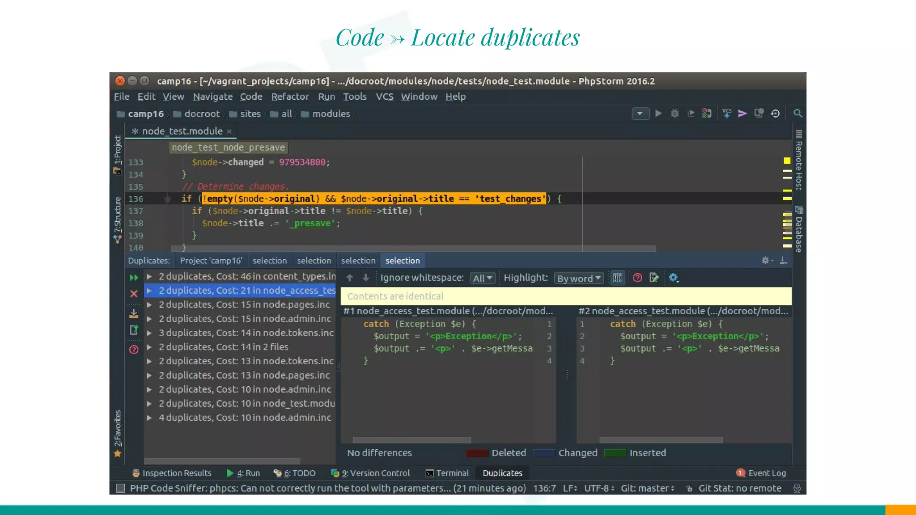This screenshot has height=515, width=916.
Task: Click the Hector inspector icon in status bar
Action: click(797, 488)
